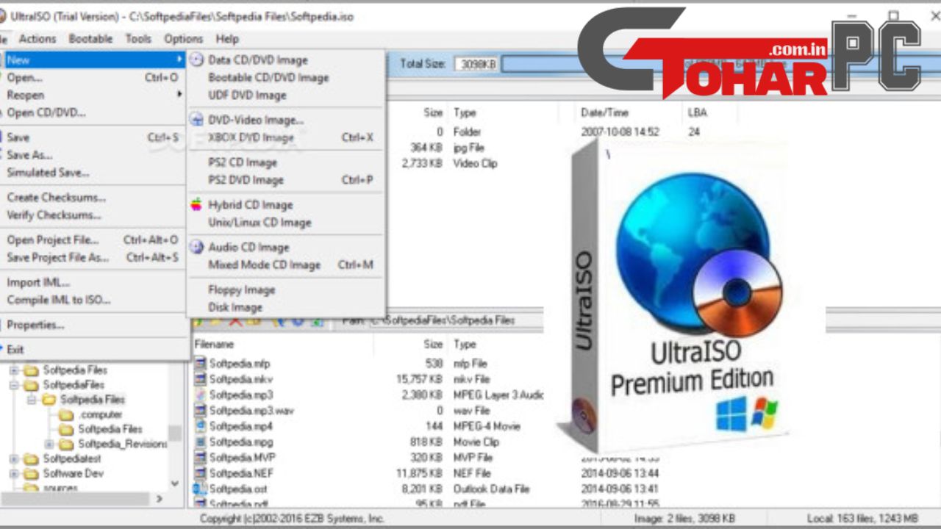Open the Bootable menu
The width and height of the screenshot is (941, 529).
[x=90, y=39]
